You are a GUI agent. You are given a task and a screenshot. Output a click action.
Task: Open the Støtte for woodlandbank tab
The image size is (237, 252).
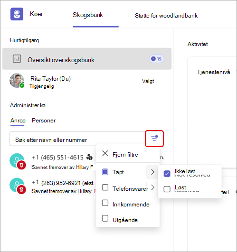coord(166,16)
